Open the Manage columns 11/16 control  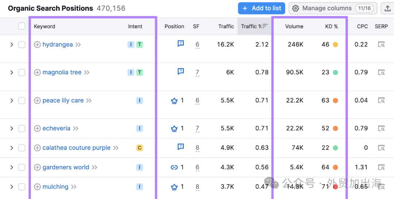(333, 8)
